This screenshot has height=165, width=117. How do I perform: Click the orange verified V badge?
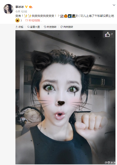tap(26, 7)
